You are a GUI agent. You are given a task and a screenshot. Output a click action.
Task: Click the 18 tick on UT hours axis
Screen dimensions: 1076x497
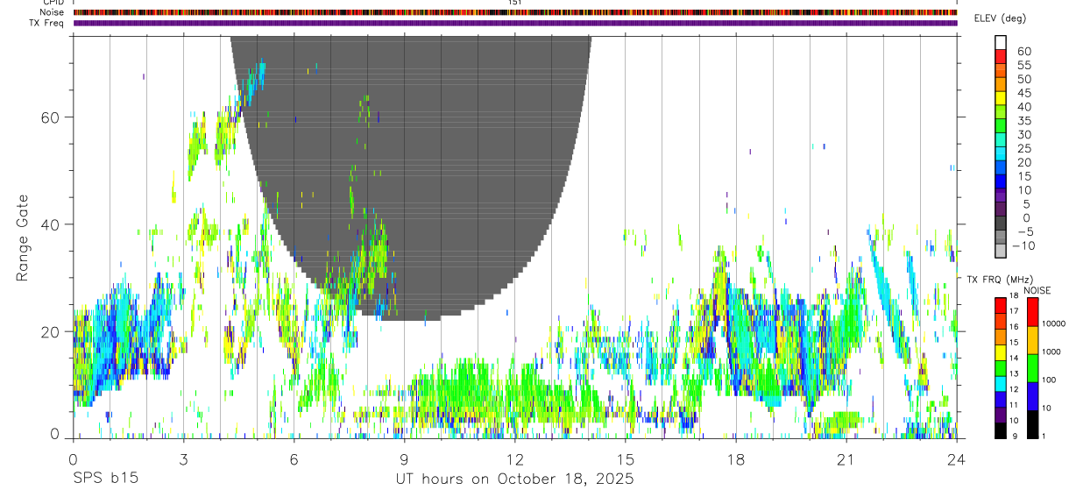736,458
